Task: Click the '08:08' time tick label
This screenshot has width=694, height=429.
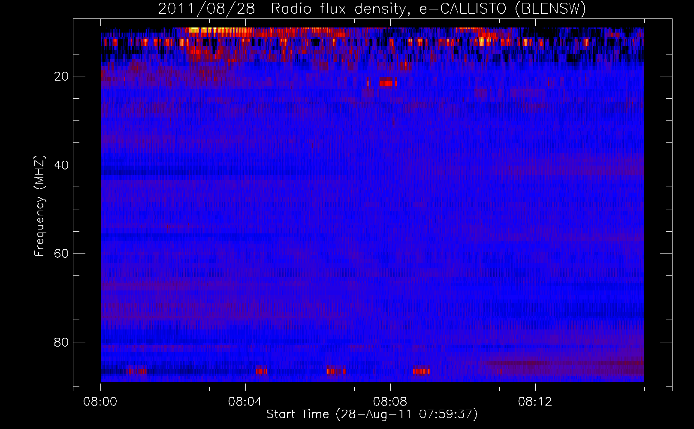Action: pos(390,402)
